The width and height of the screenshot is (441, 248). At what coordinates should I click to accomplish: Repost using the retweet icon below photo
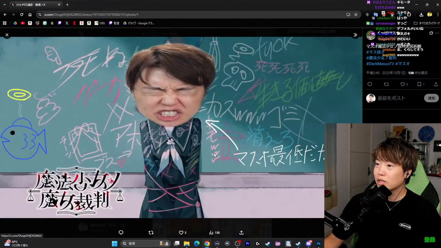(x=151, y=232)
